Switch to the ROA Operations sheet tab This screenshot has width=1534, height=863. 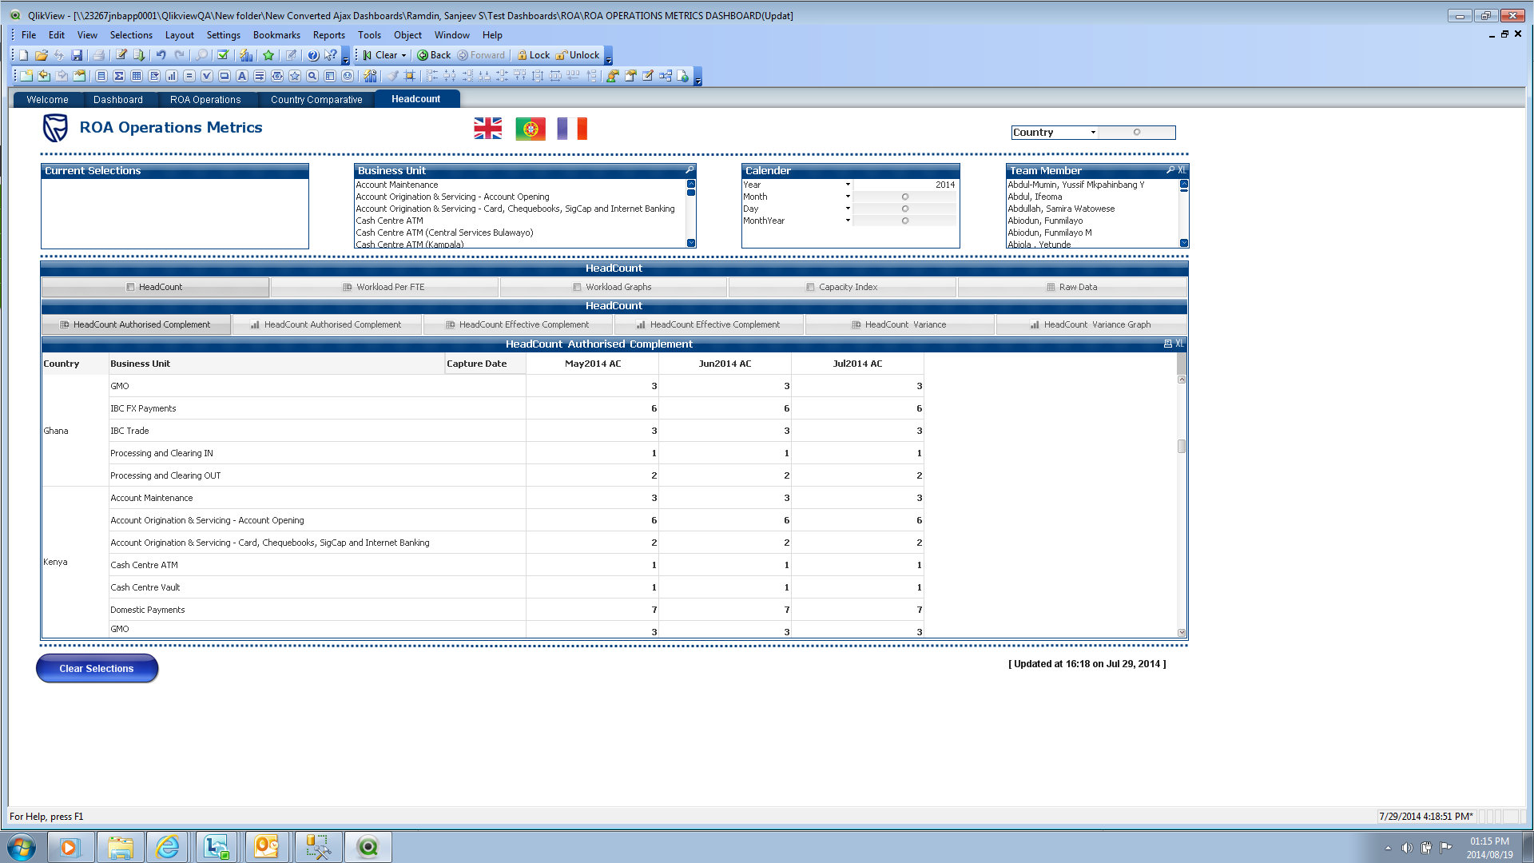205,100
